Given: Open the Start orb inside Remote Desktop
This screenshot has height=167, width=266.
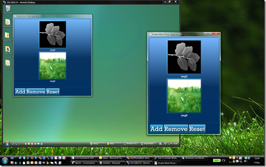Looking at the screenshot, I should tap(7, 143).
